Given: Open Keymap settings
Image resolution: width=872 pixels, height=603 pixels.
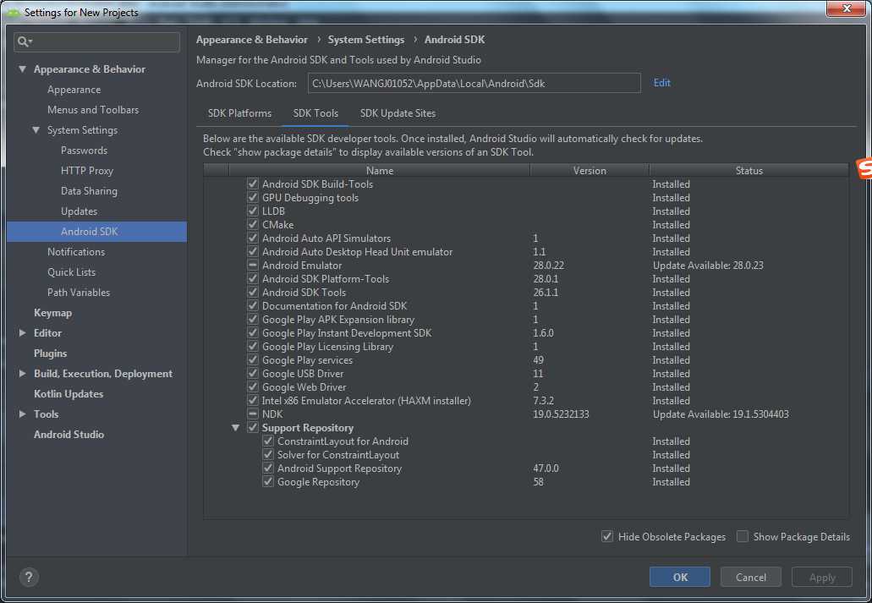Looking at the screenshot, I should click(x=52, y=313).
